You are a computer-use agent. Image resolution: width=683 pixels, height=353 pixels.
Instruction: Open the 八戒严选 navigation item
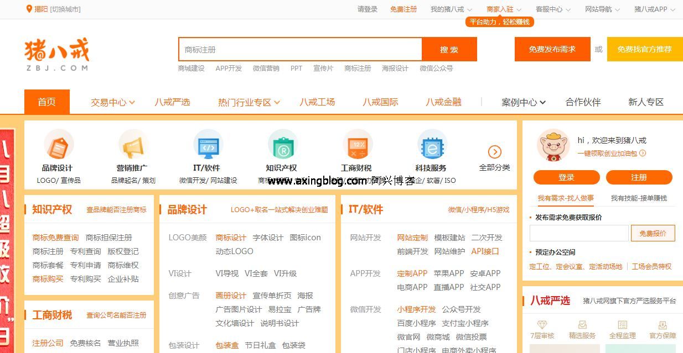(x=172, y=102)
